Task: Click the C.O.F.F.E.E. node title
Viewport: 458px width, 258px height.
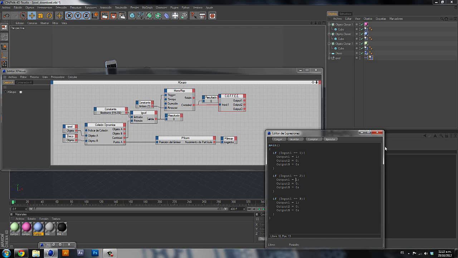Action: click(232, 96)
